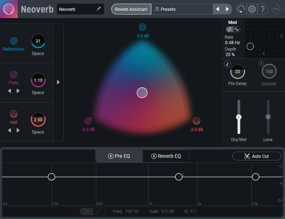Image resolution: width=285 pixels, height=219 pixels.
Task: Click the Hall engine icon in the left panel
Action: pyautogui.click(x=14, y=114)
